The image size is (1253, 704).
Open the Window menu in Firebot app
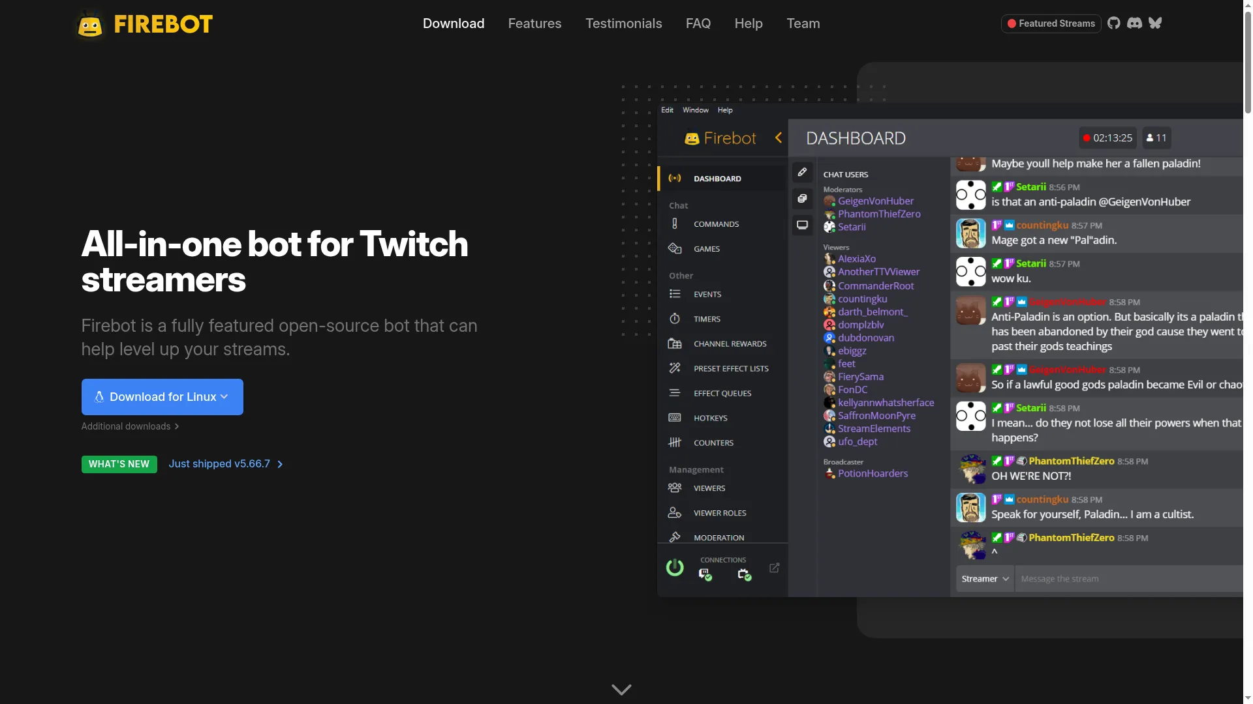pyautogui.click(x=696, y=110)
